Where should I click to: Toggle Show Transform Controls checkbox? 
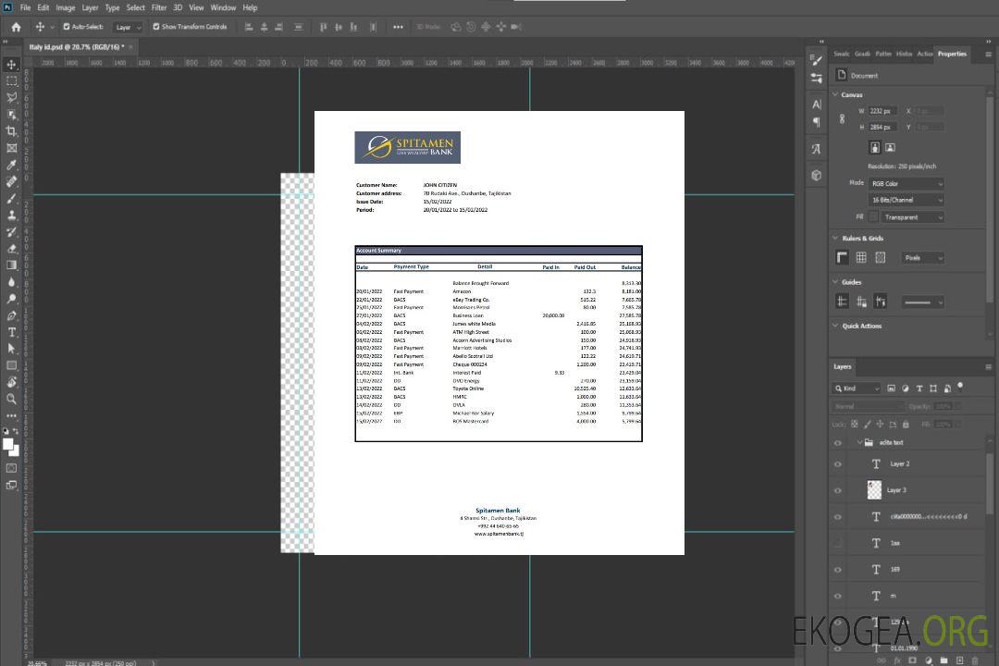156,27
